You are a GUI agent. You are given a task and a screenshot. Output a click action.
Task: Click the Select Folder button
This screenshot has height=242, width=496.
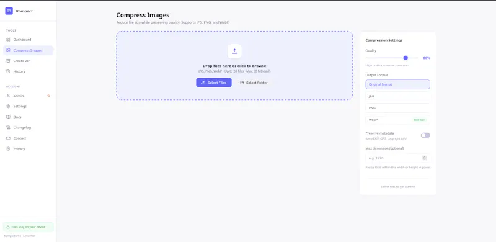tap(254, 83)
